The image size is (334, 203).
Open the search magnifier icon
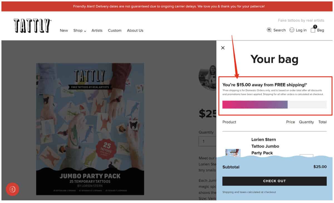pos(269,30)
